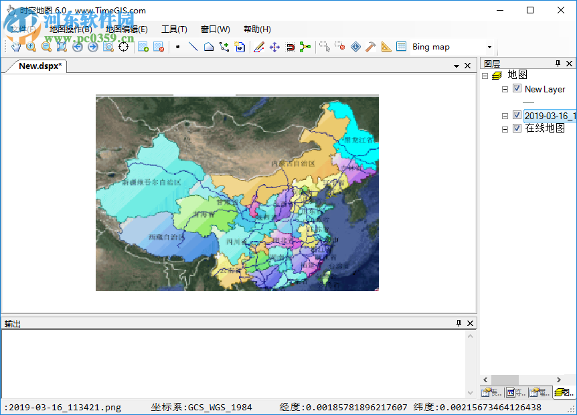
Task: Pin the 输出 output panel
Action: [x=458, y=323]
